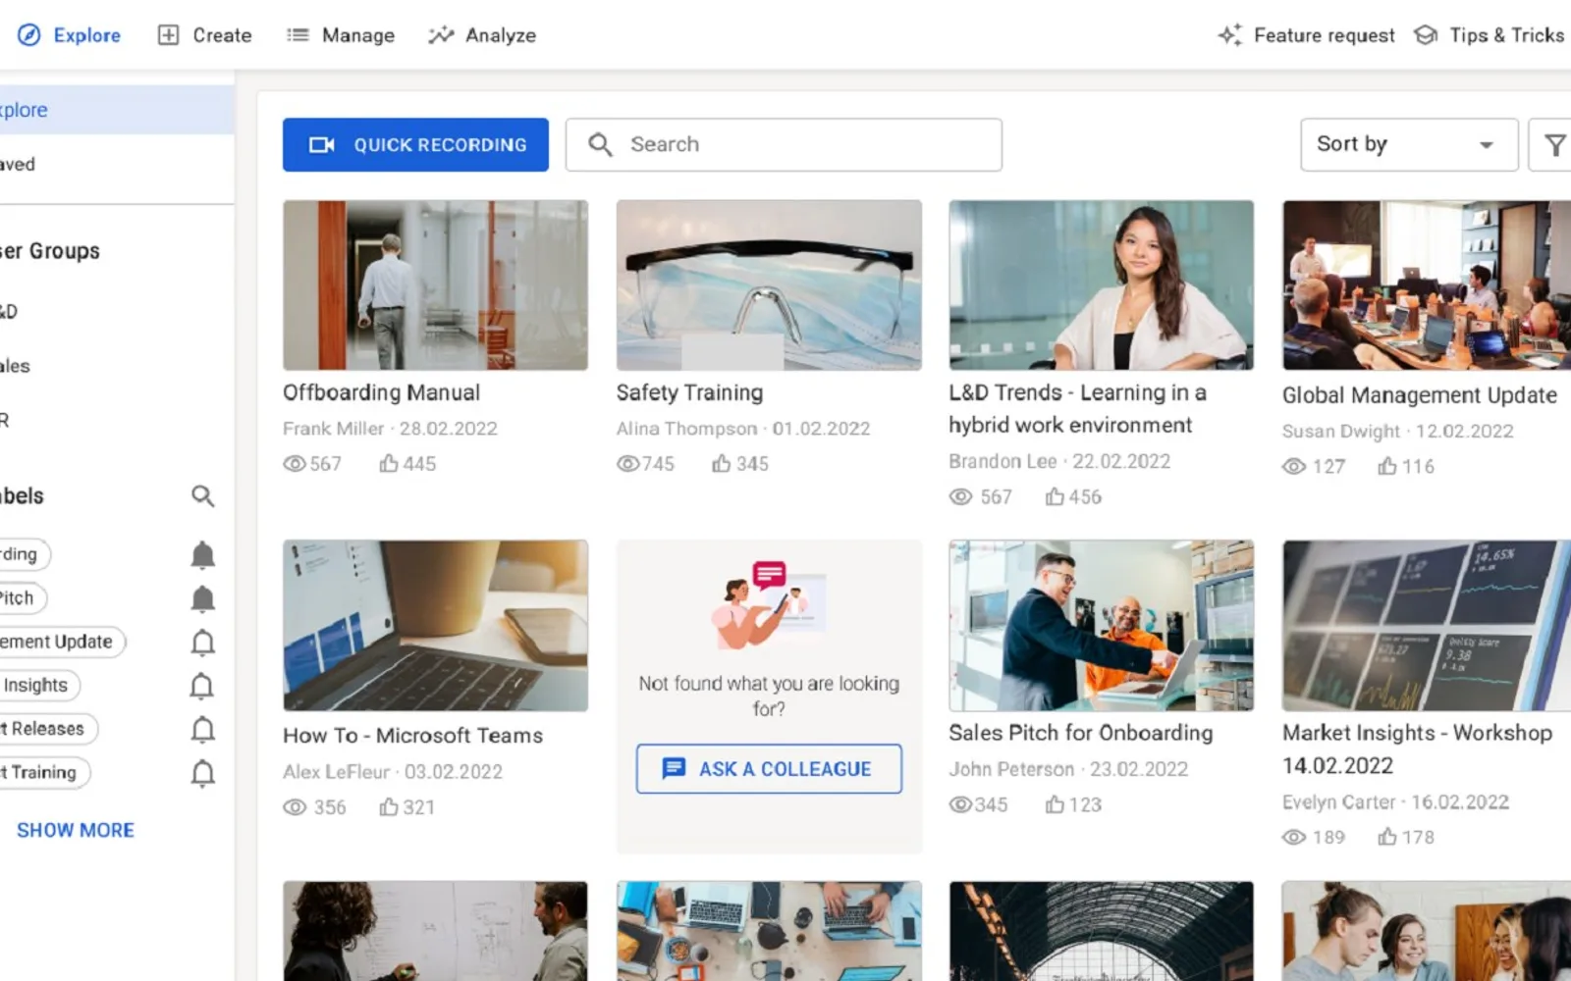Toggle notification bell for Pitch label
This screenshot has width=1571, height=981.
202,598
